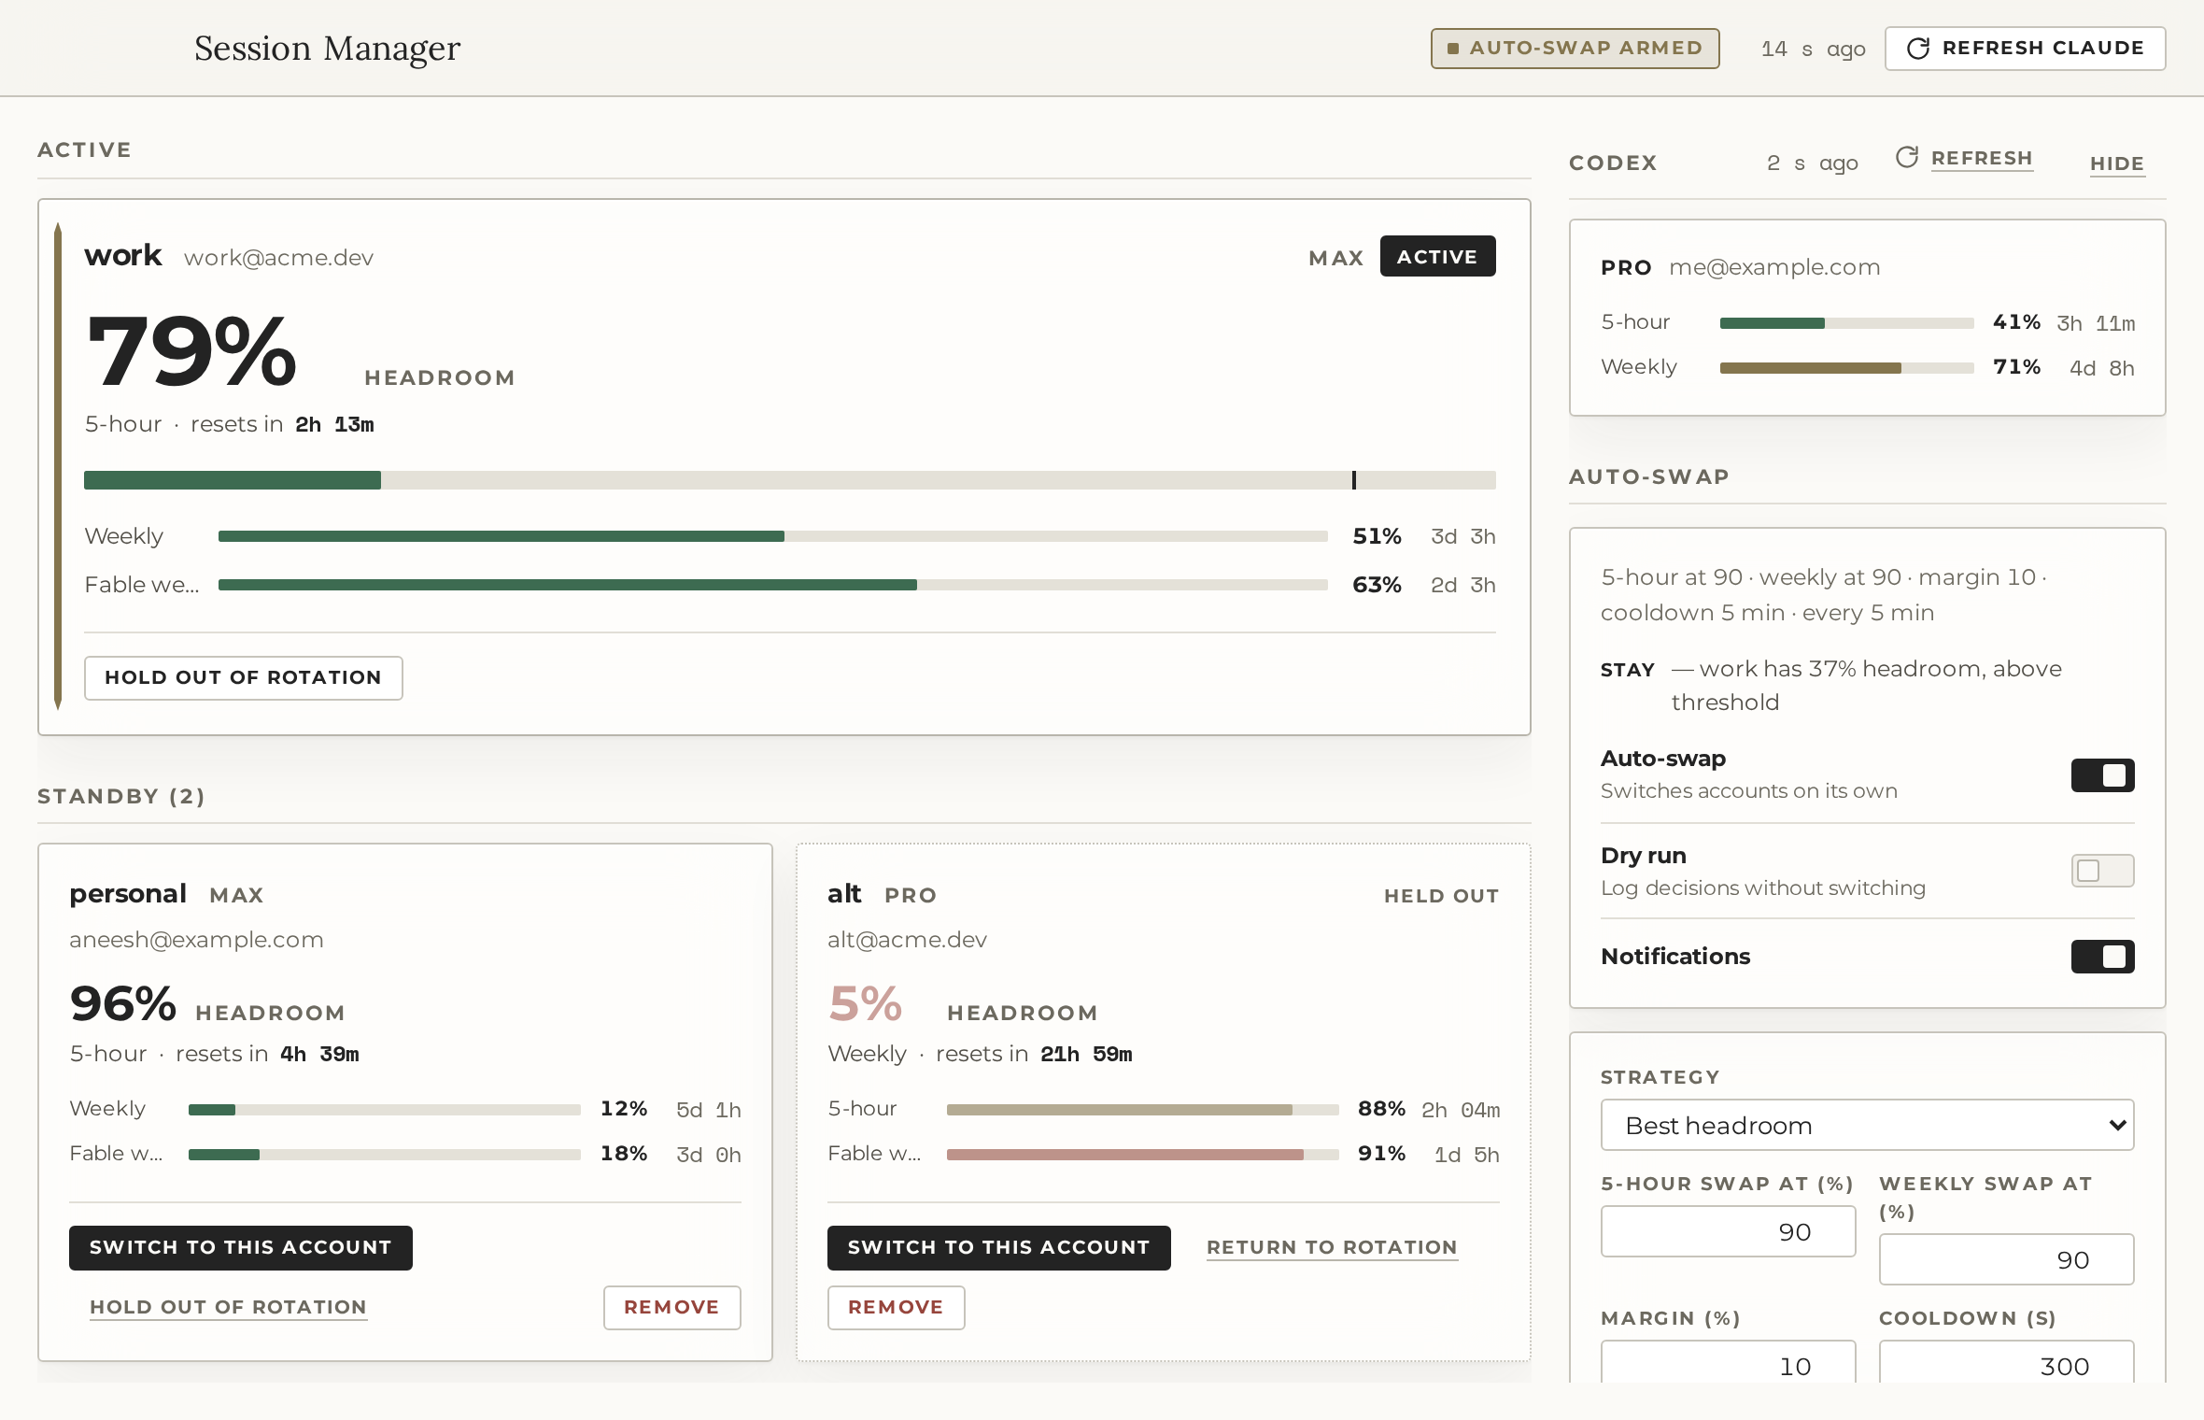Click the STAY decision status text

click(x=1627, y=670)
